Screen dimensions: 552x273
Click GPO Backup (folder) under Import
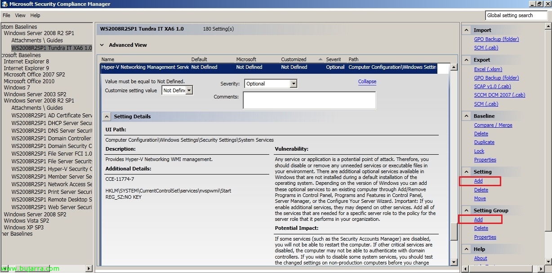(496, 39)
